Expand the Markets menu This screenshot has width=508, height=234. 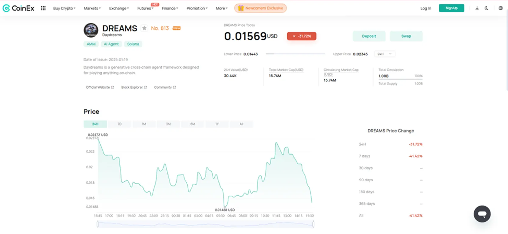(92, 8)
